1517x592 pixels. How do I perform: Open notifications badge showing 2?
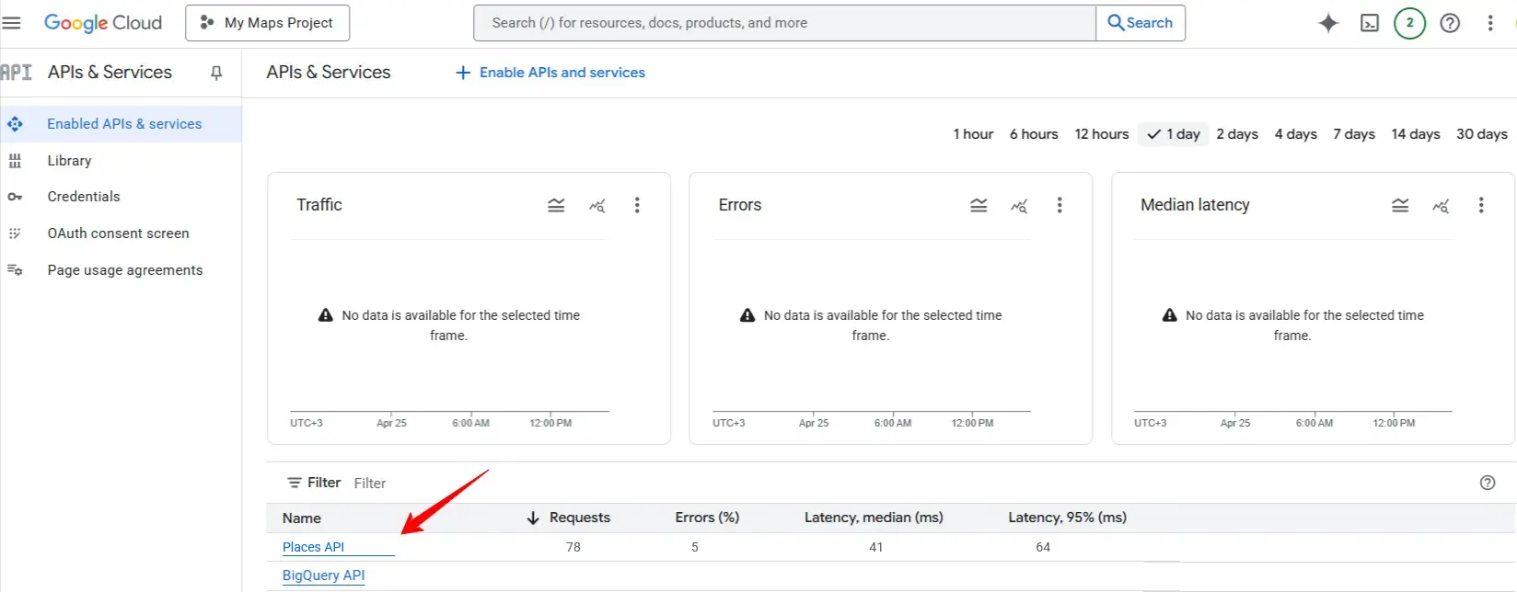pos(1410,23)
